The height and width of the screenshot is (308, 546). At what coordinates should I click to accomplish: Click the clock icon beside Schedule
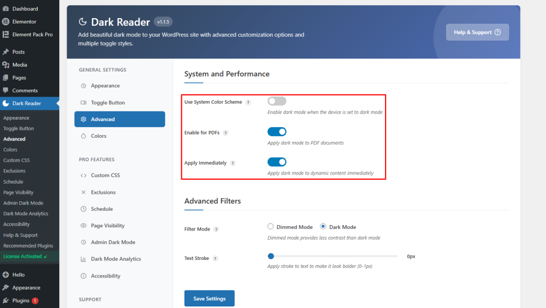tap(83, 209)
